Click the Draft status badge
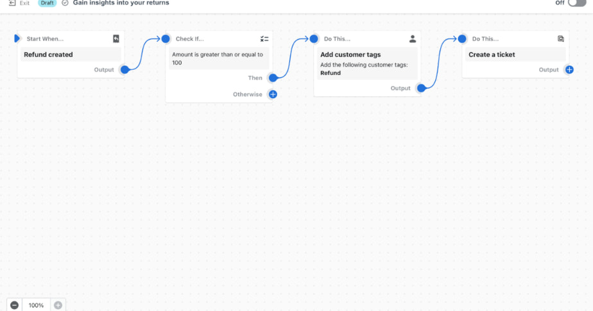593x311 pixels. click(x=48, y=3)
